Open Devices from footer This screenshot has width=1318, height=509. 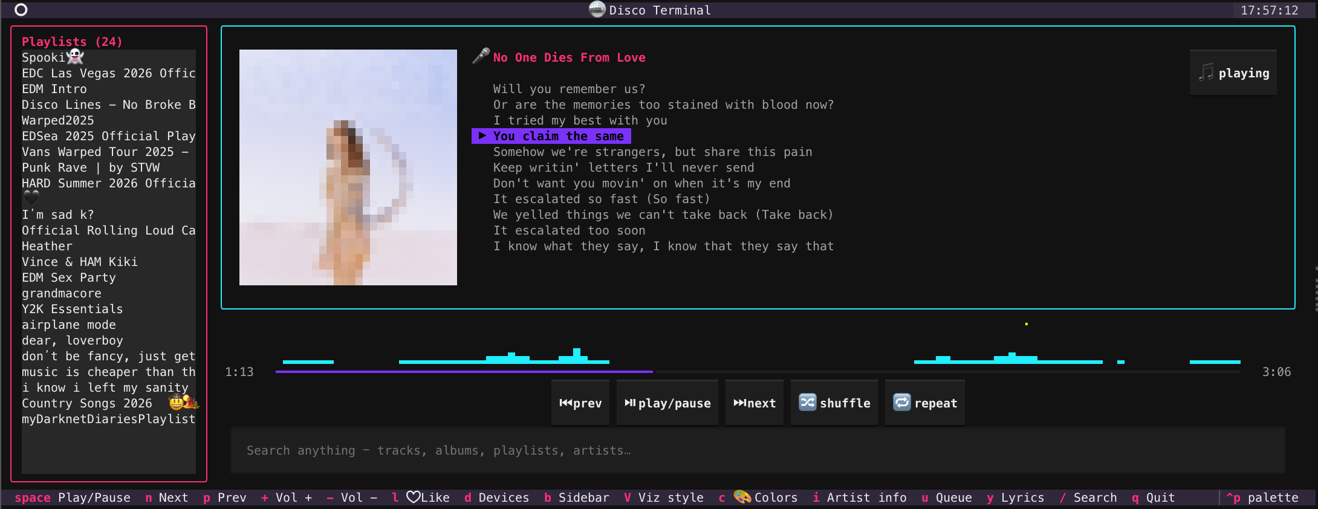pyautogui.click(x=497, y=498)
